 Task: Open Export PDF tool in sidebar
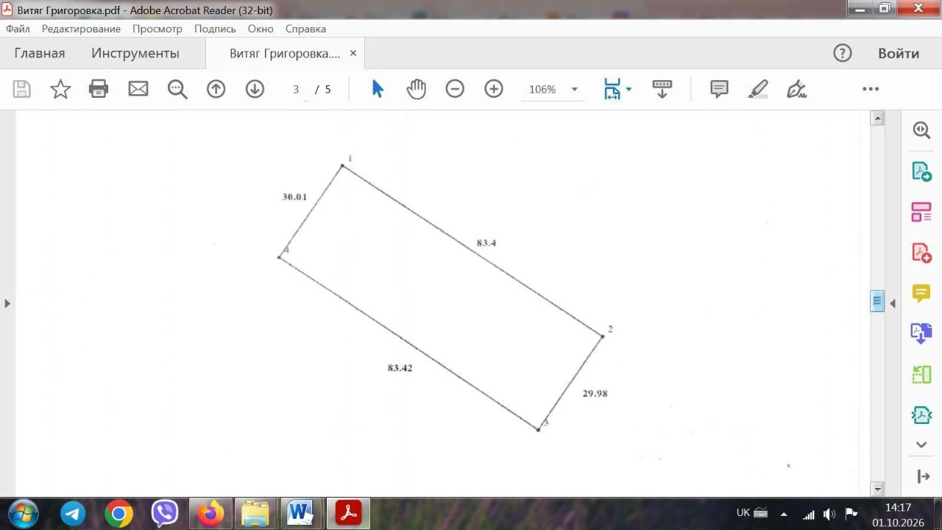tap(921, 172)
